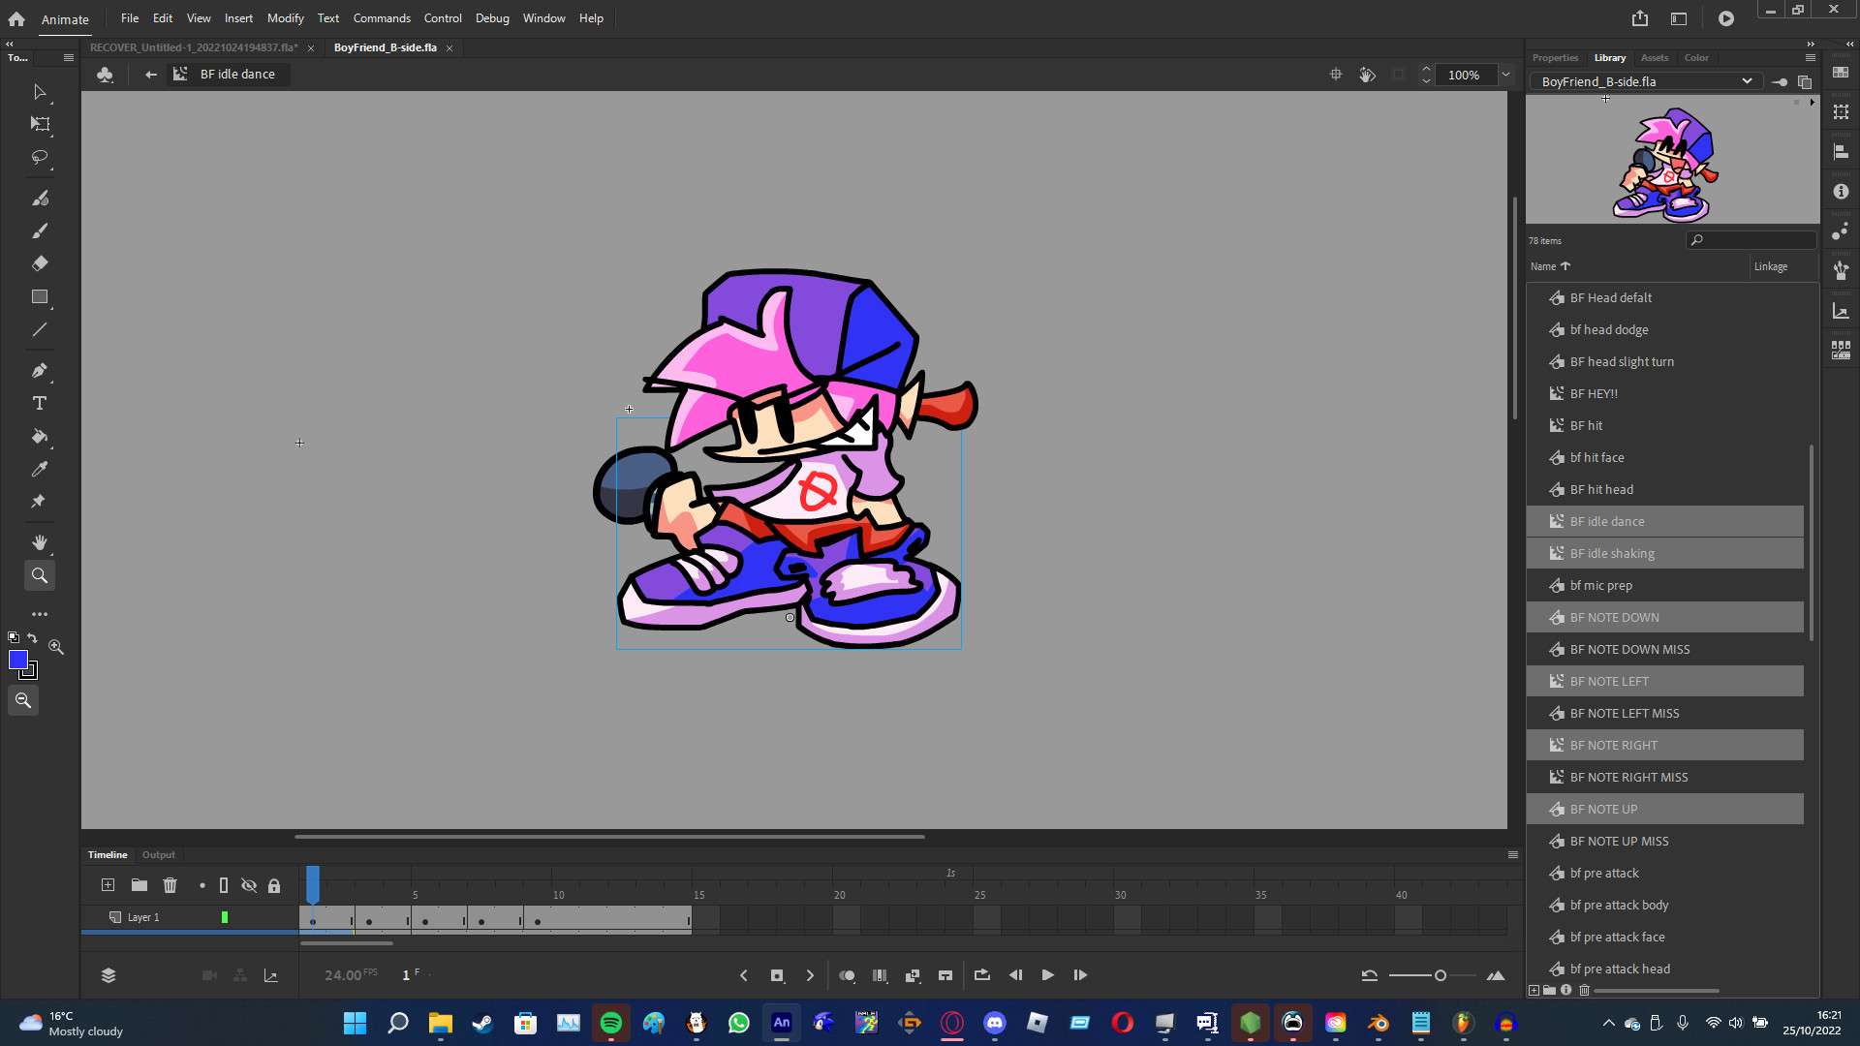
Task: Open the Modify menu
Action: click(x=285, y=18)
